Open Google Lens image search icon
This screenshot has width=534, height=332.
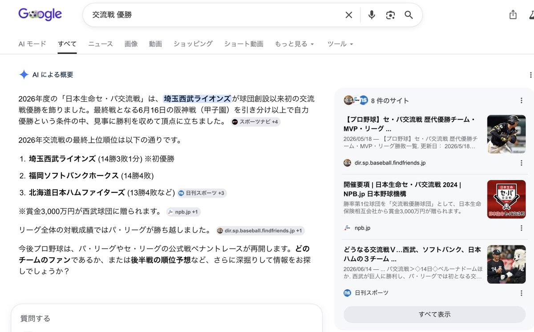pos(390,15)
